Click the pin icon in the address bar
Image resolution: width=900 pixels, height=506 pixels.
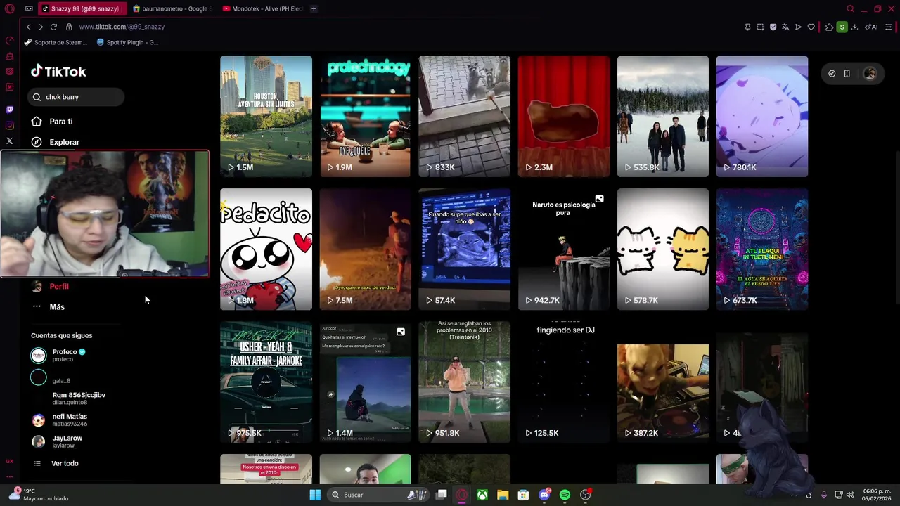[747, 27]
